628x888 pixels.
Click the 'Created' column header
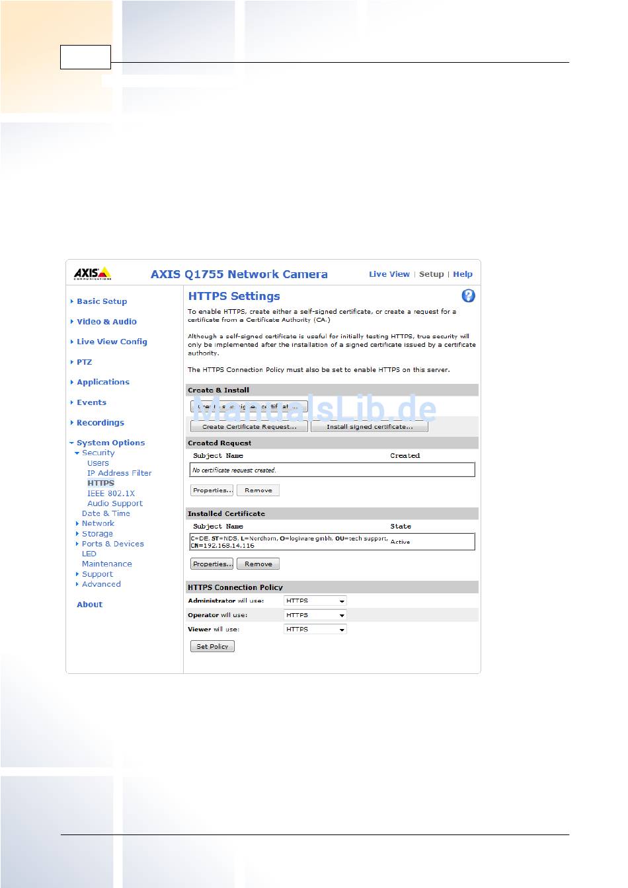[405, 456]
